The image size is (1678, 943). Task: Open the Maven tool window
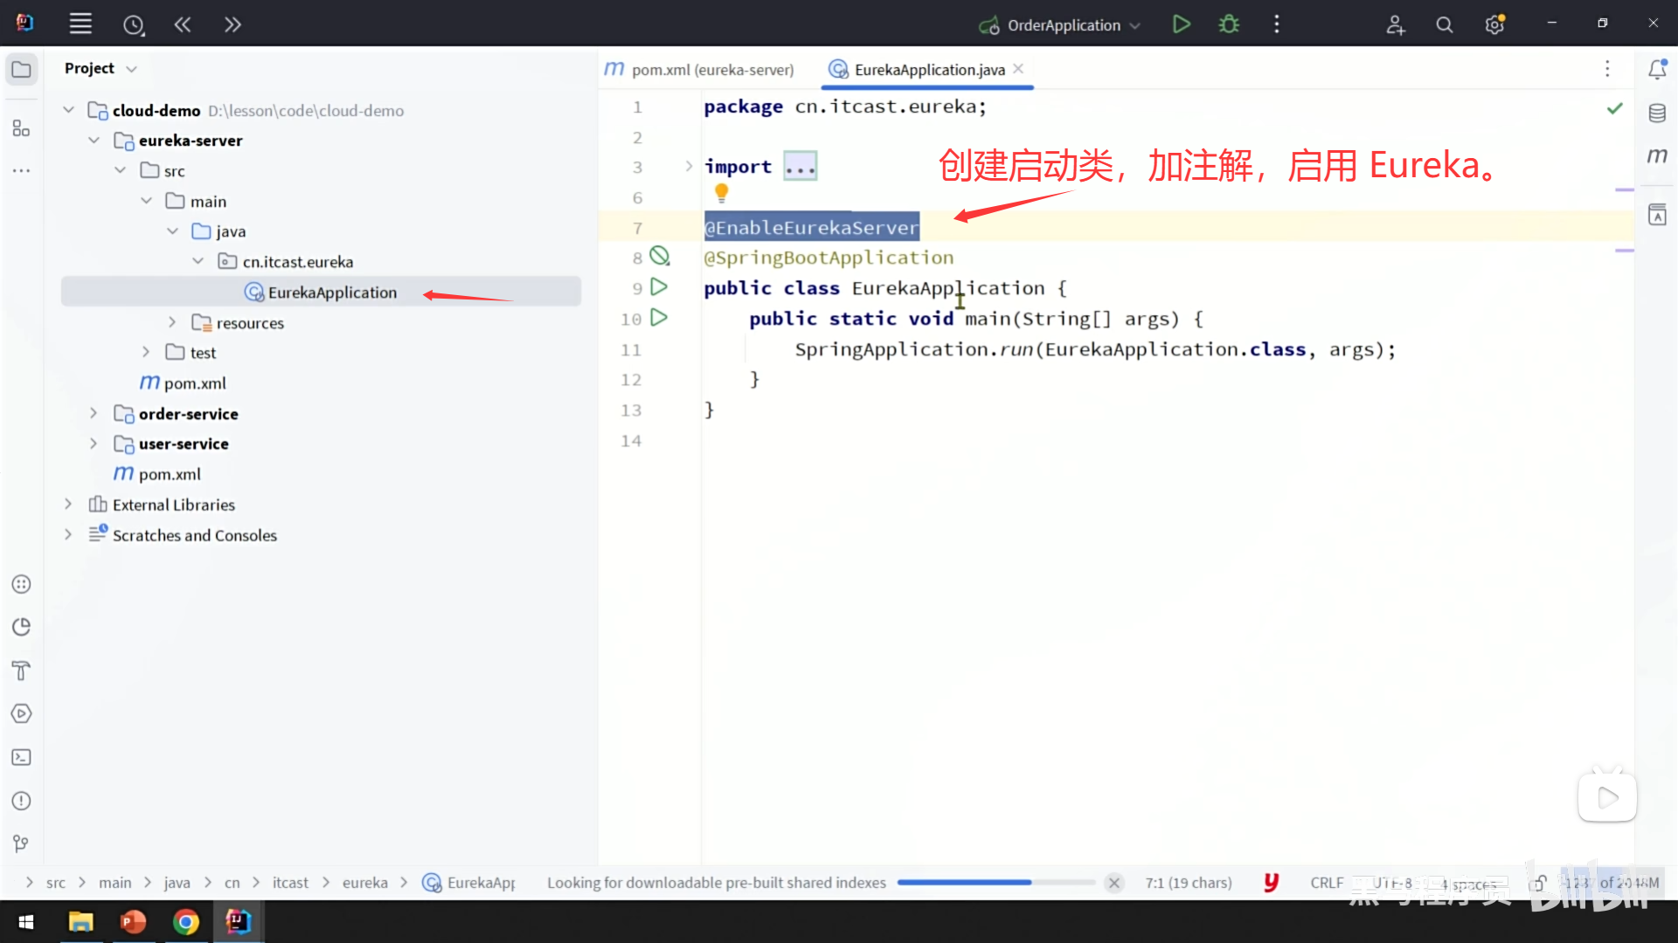click(x=1657, y=156)
